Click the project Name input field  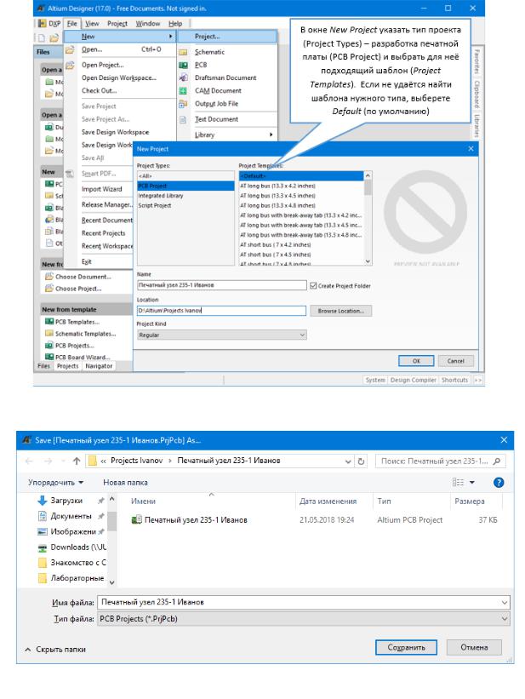pos(222,285)
